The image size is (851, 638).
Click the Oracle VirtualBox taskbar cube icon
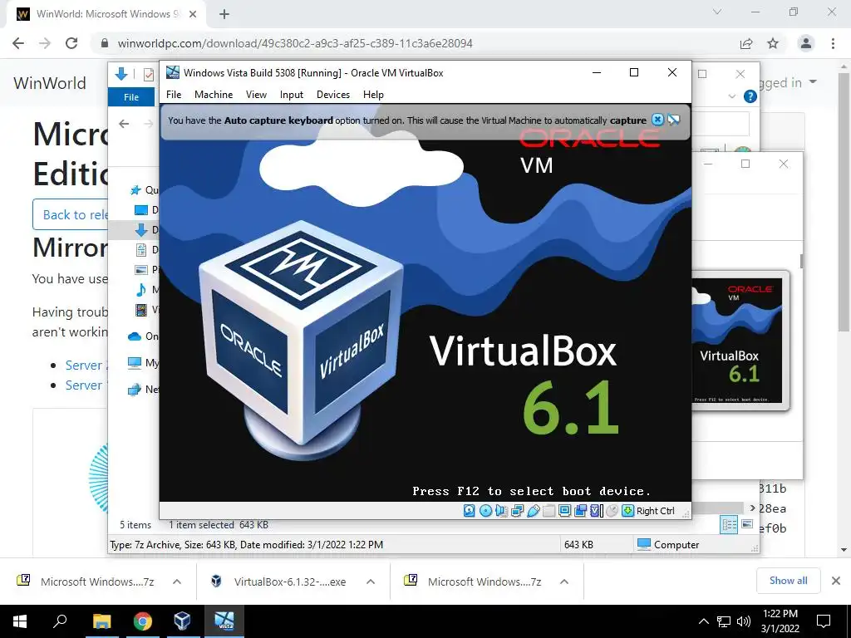pyautogui.click(x=182, y=621)
